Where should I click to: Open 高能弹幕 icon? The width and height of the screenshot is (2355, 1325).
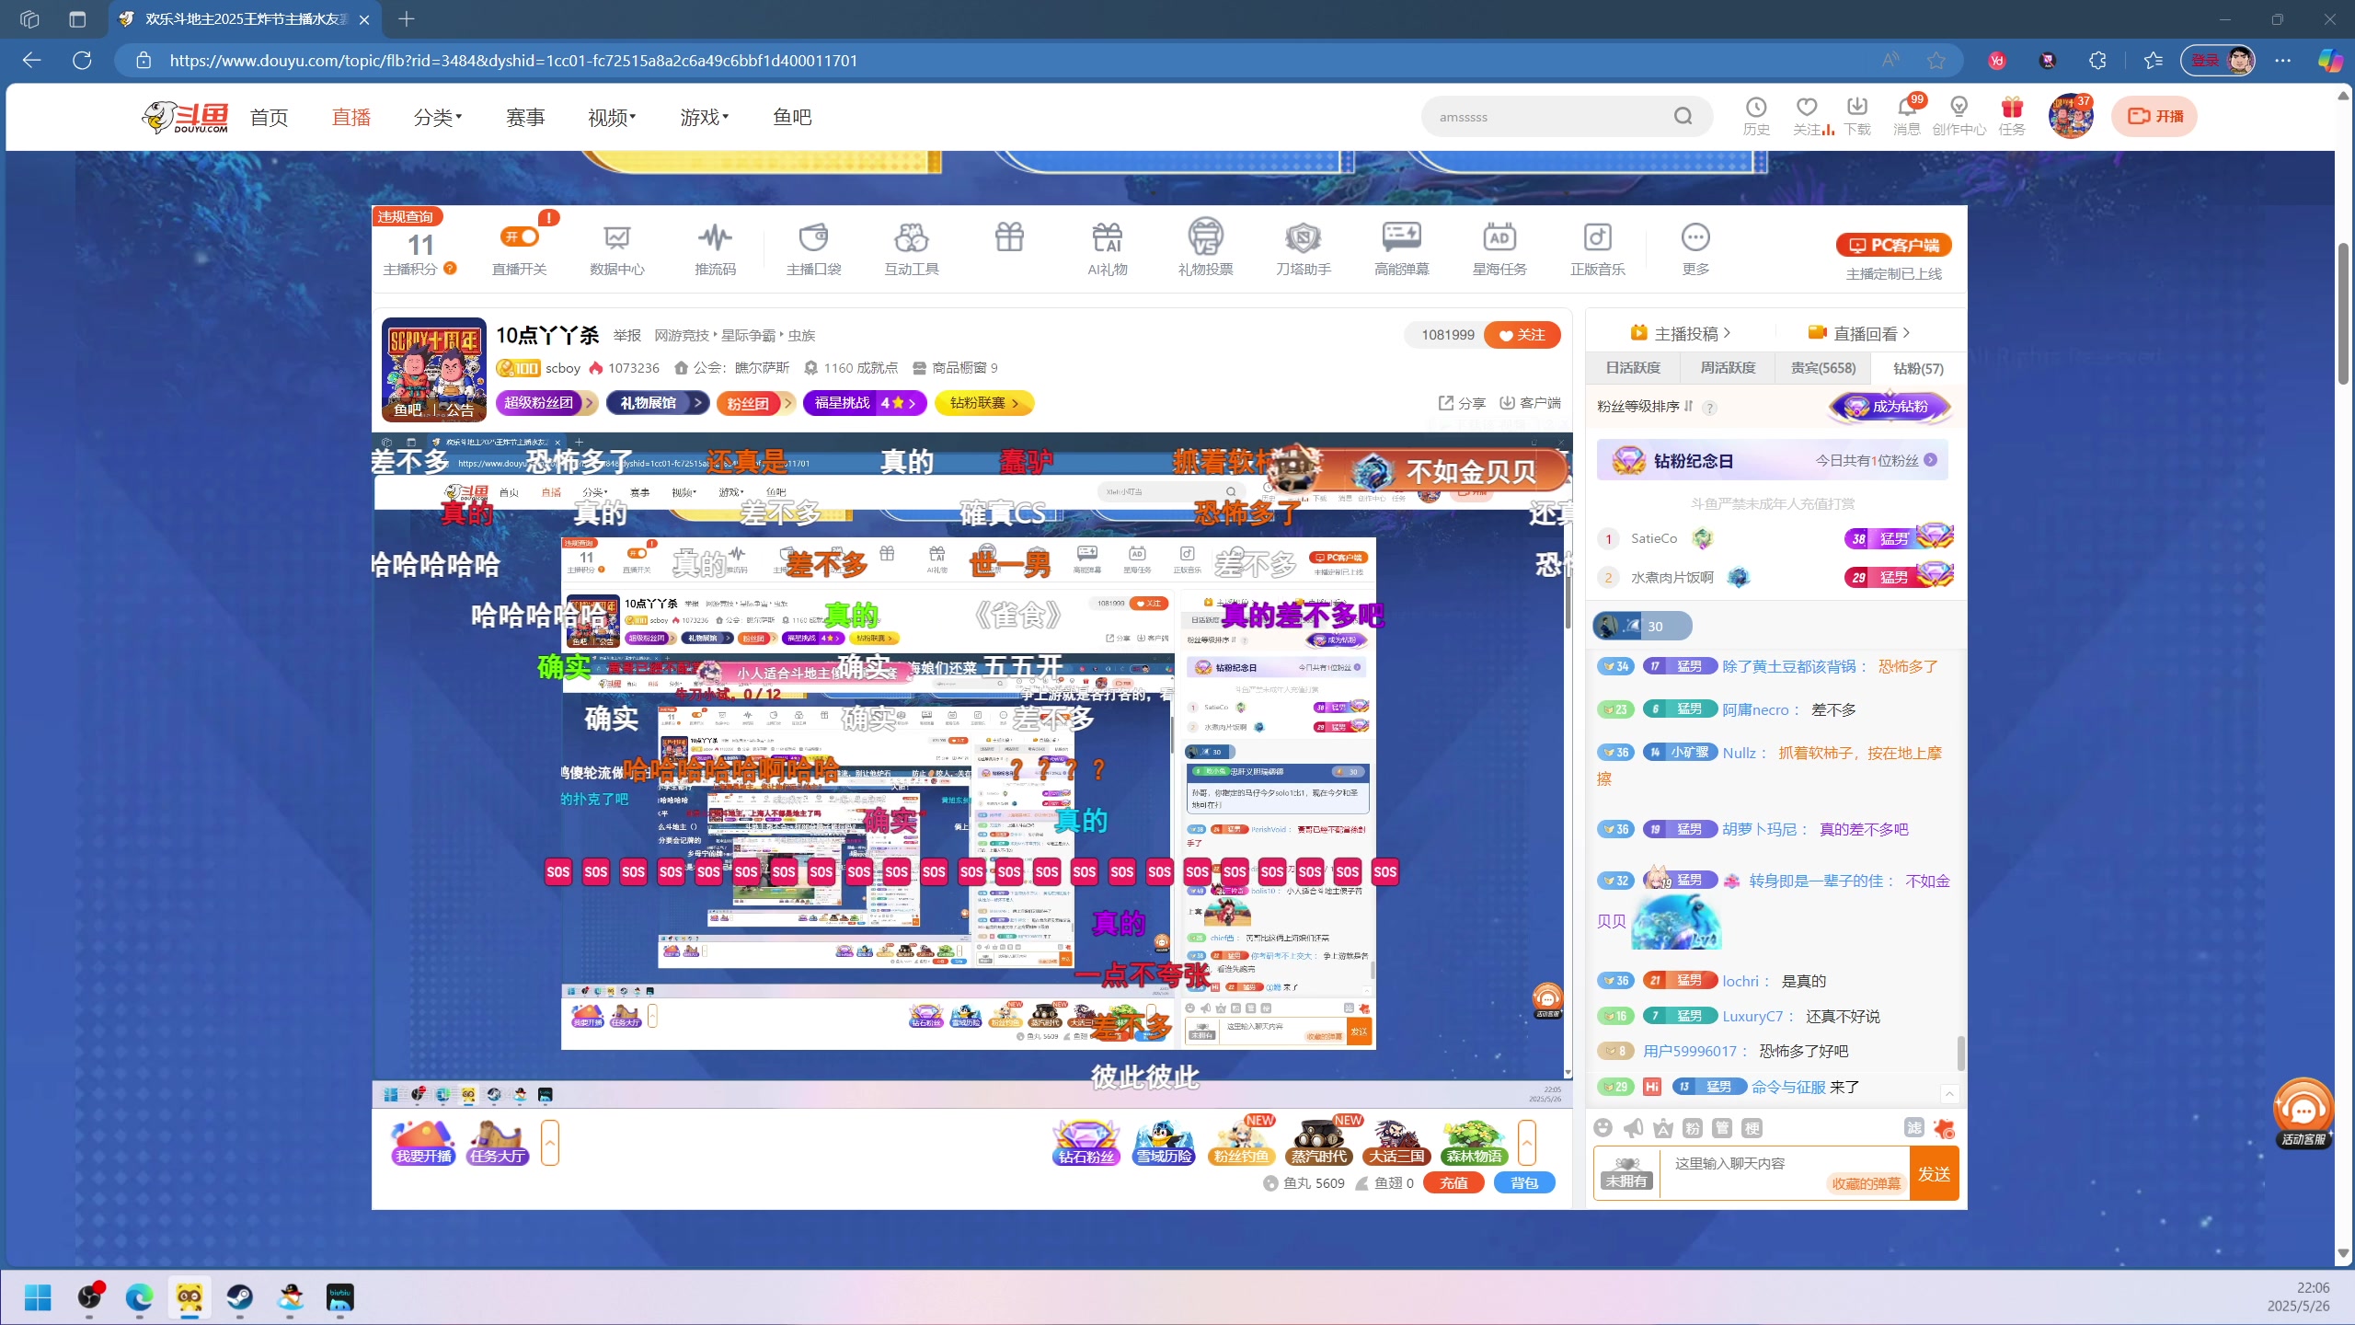(x=1402, y=249)
